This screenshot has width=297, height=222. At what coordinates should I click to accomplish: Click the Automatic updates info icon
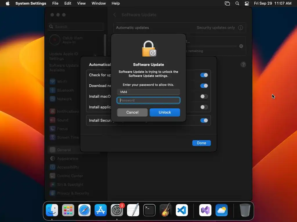tap(240, 28)
